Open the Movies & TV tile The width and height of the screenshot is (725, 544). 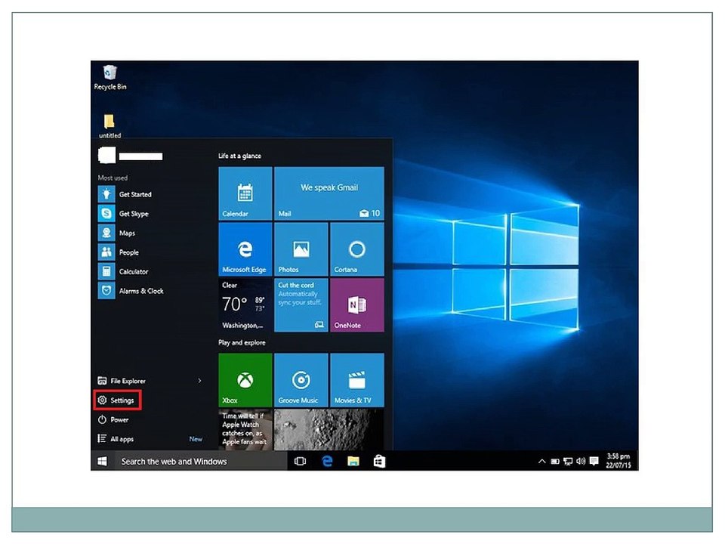(x=357, y=380)
